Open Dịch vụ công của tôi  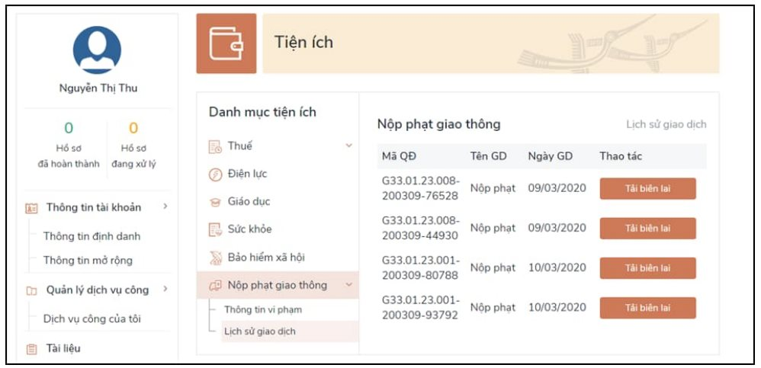point(92,318)
